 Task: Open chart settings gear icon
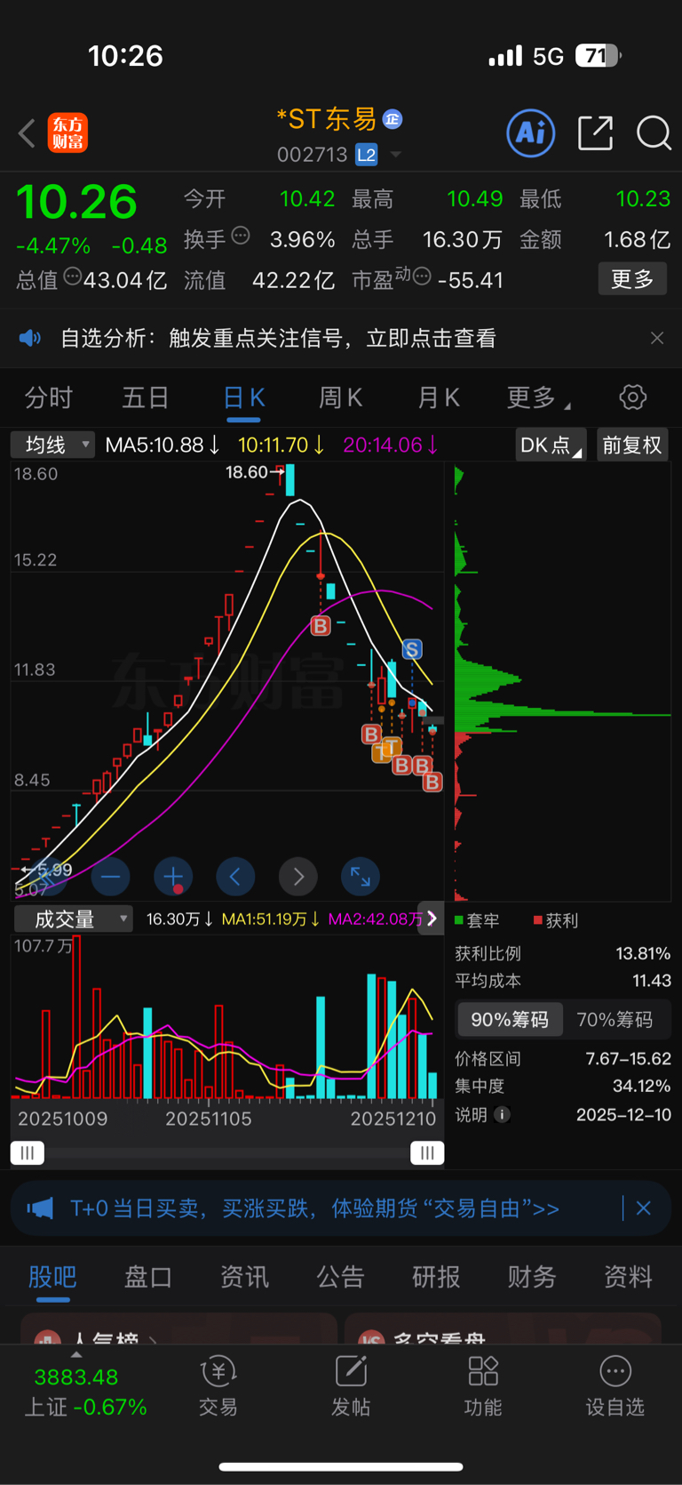(x=633, y=397)
